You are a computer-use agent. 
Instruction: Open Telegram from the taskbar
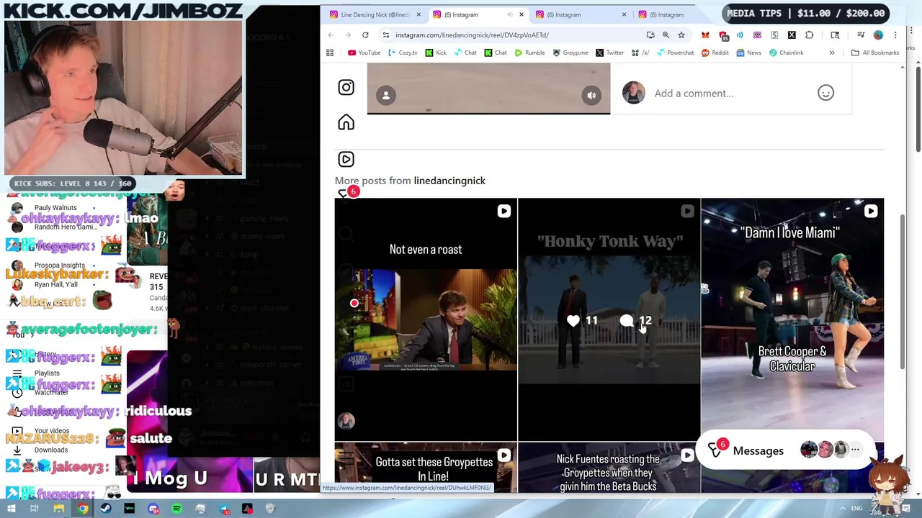pyautogui.click(x=224, y=509)
